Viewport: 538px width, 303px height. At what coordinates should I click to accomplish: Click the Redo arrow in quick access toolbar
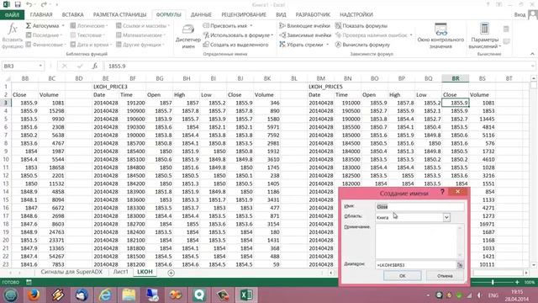click(x=44, y=4)
